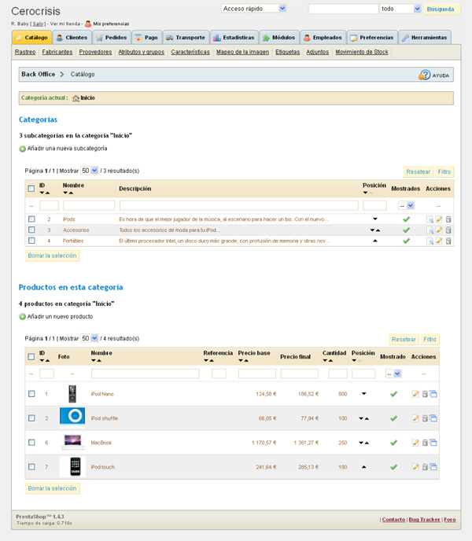
Task: Open products Mostrar 50 dropdown
Action: (x=90, y=338)
